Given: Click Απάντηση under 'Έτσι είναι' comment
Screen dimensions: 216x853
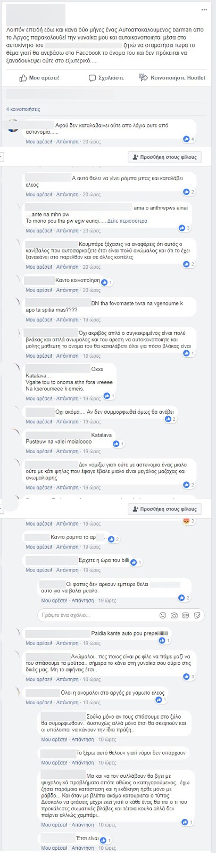Looking at the screenshot, I should [x=82, y=848].
